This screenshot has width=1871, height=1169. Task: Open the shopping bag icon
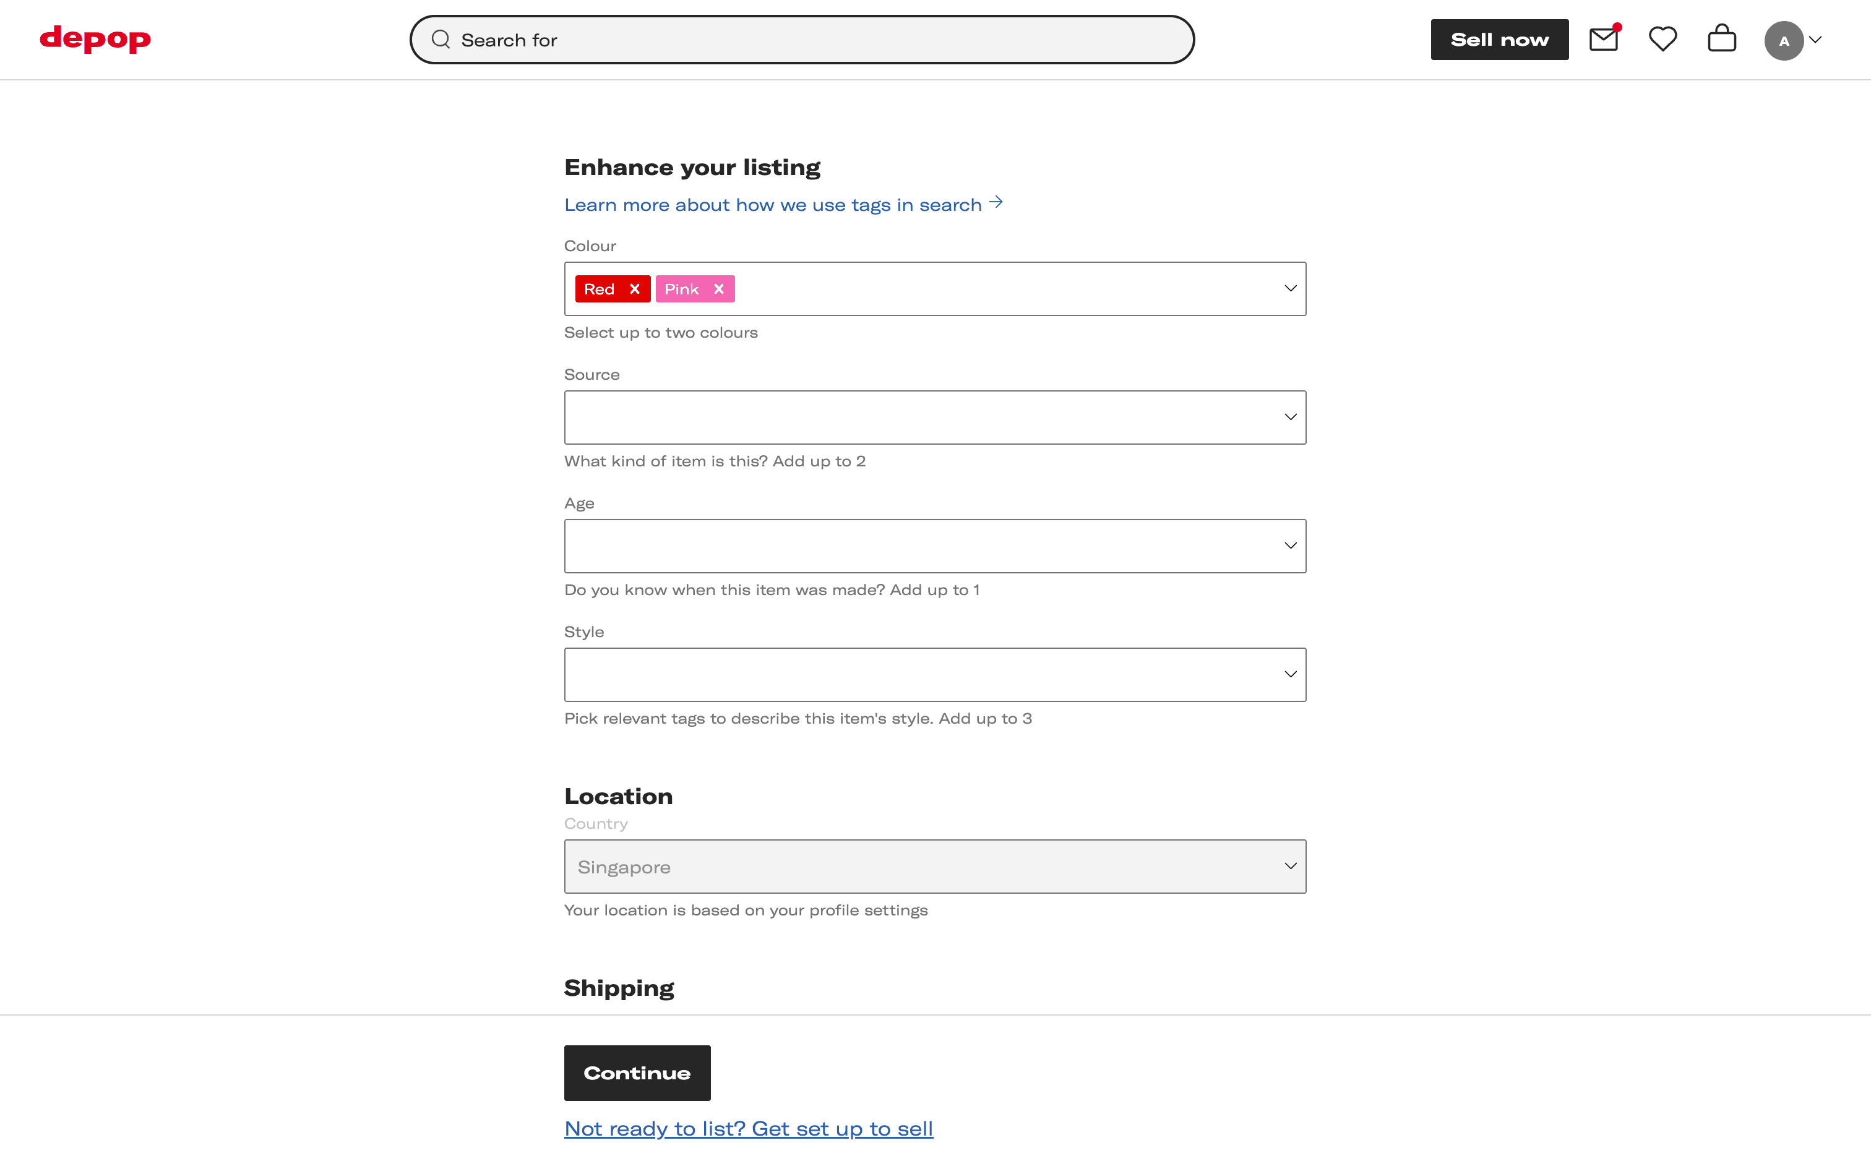(1721, 40)
